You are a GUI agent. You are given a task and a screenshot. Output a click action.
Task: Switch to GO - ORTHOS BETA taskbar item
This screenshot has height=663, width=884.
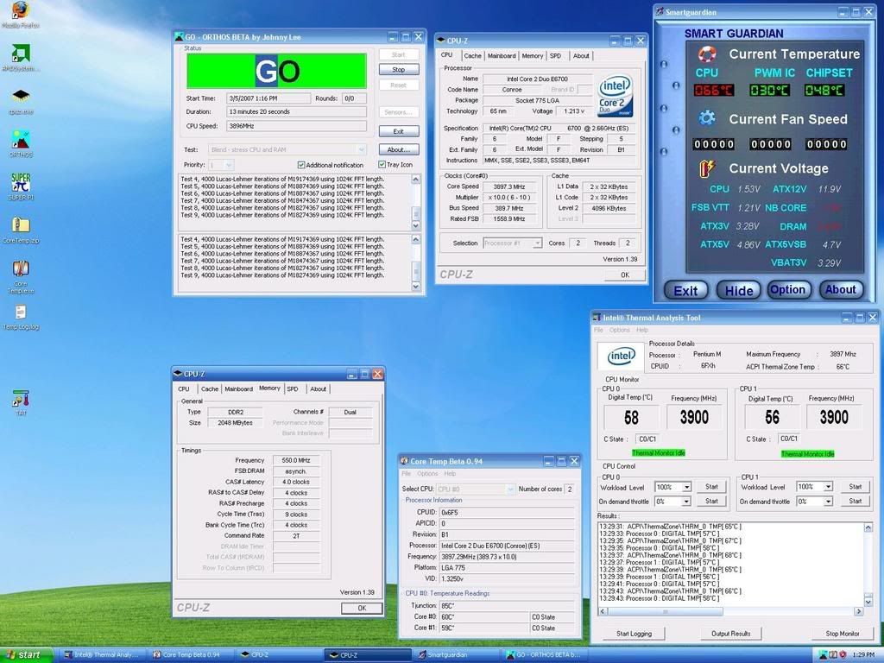pyautogui.click(x=544, y=655)
